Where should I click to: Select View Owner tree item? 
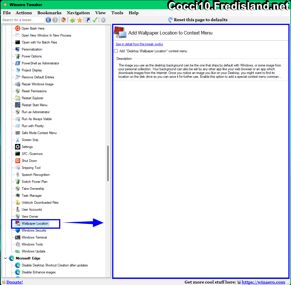point(30,217)
